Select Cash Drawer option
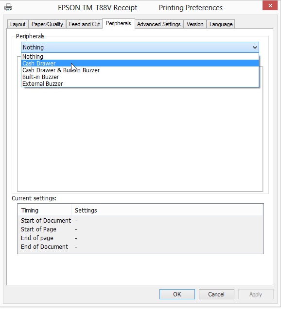Image resolution: width=281 pixels, height=309 pixels. [x=140, y=63]
